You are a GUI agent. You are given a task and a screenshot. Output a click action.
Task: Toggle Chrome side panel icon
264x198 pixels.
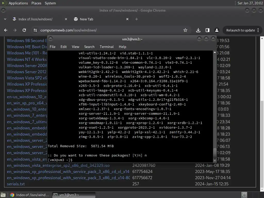208,30
